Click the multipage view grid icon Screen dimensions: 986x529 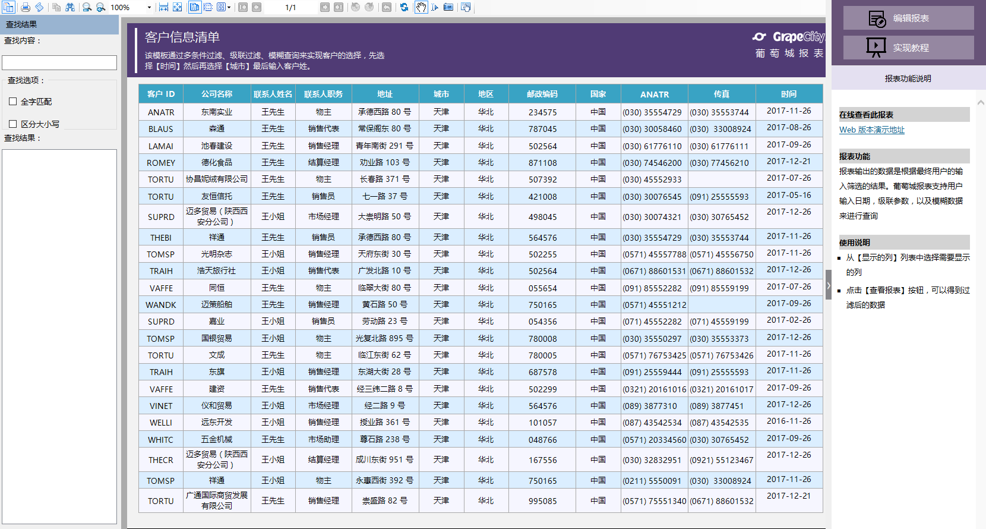221,7
